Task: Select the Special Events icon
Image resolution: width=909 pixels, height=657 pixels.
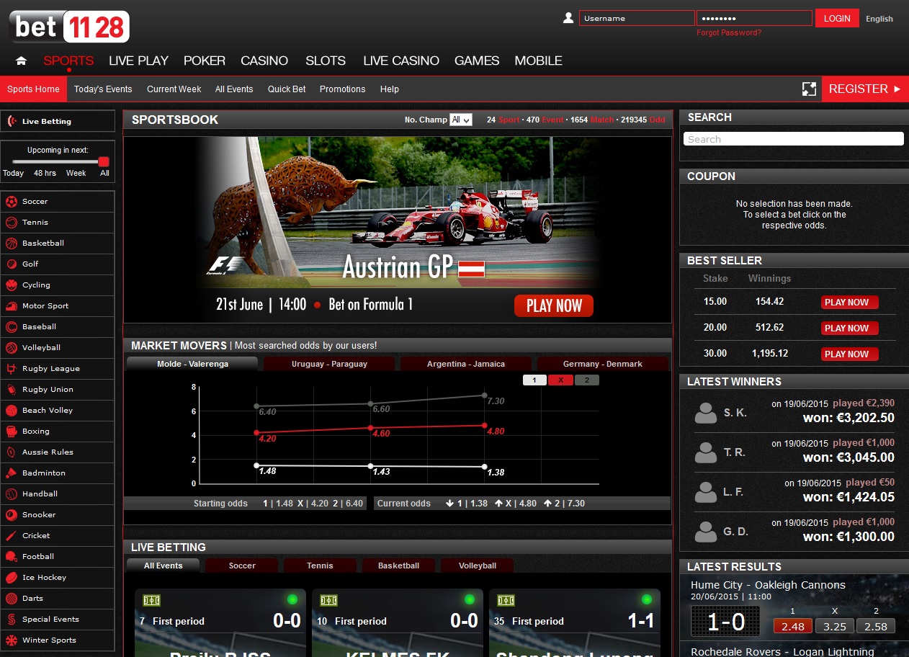Action: click(x=11, y=620)
